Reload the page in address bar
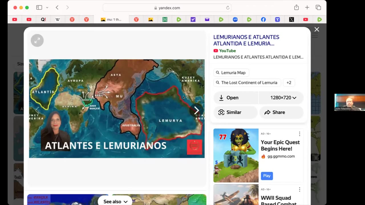The image size is (365, 205). pyautogui.click(x=228, y=8)
